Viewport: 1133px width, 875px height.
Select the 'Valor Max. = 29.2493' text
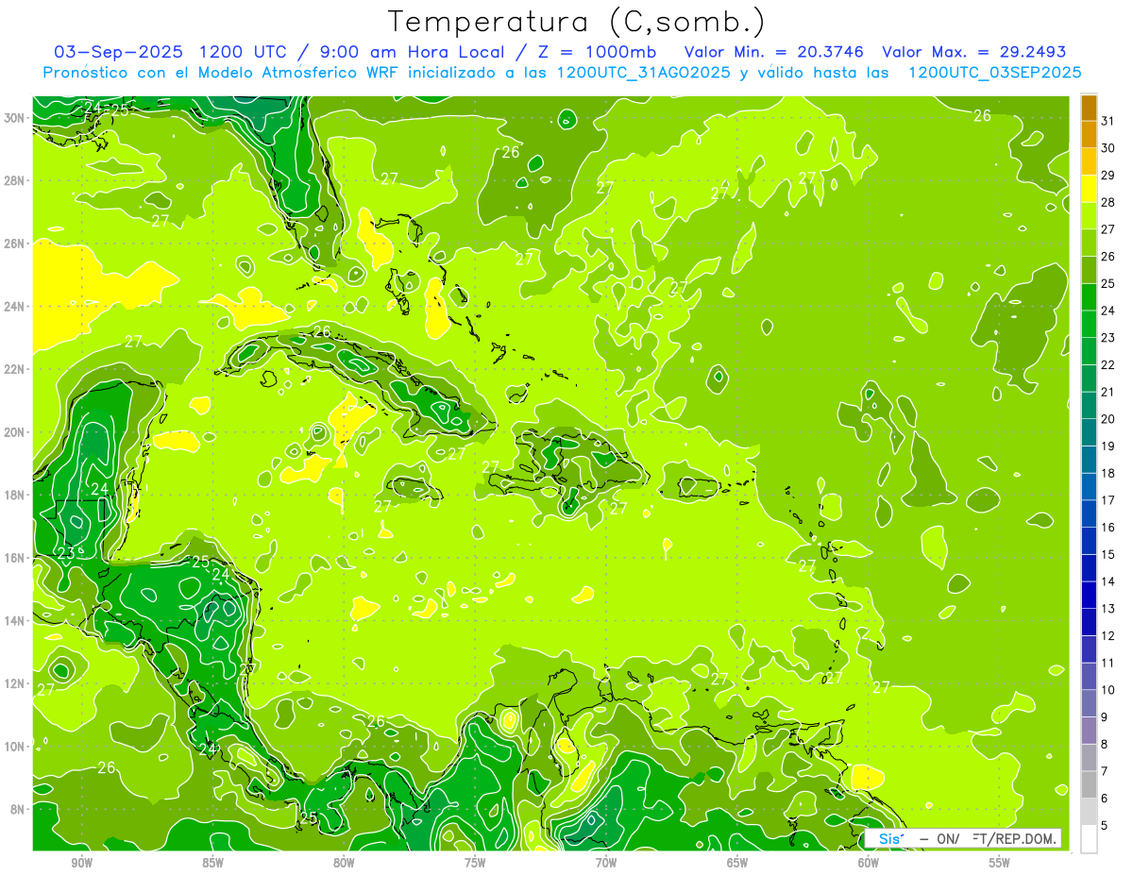pyautogui.click(x=973, y=52)
